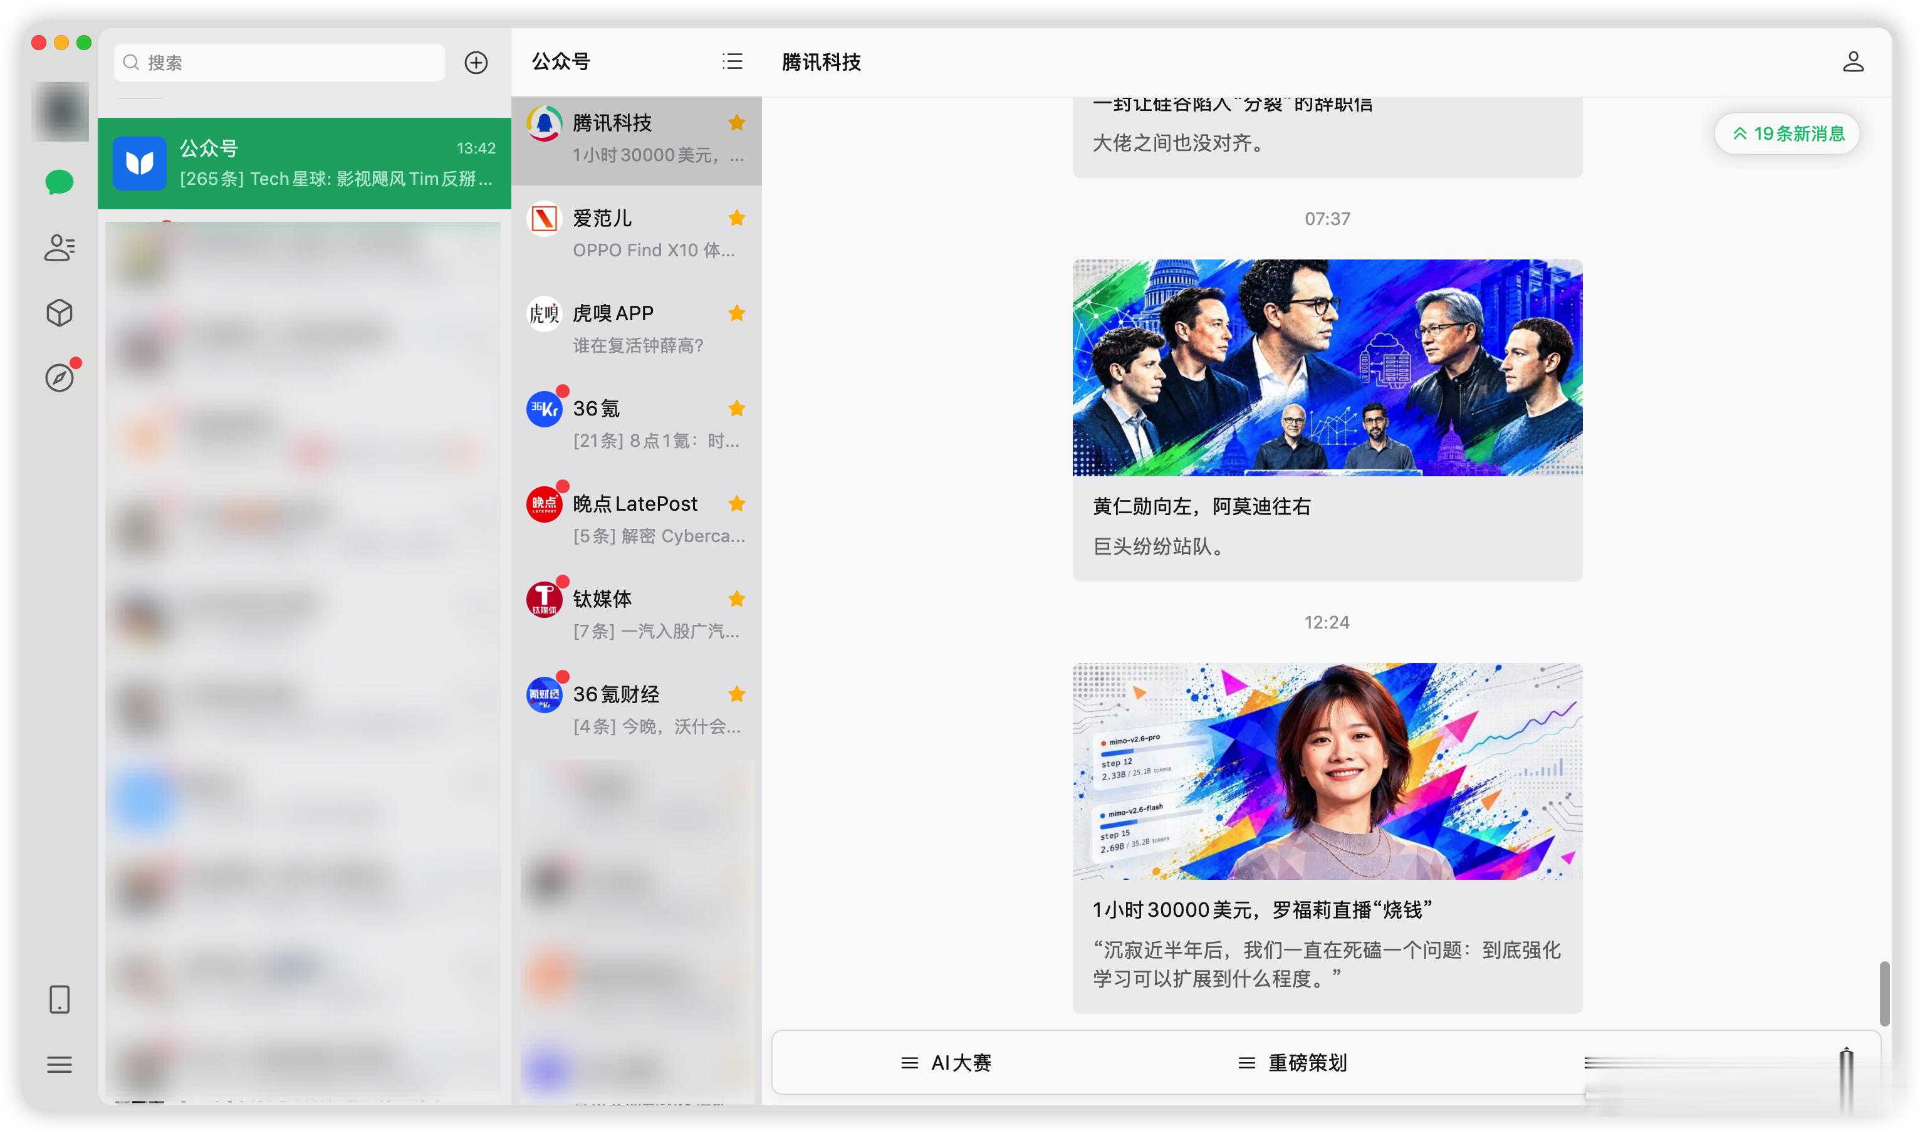Select the 公众号 conversation in chat list
The height and width of the screenshot is (1133, 1920).
[304, 164]
